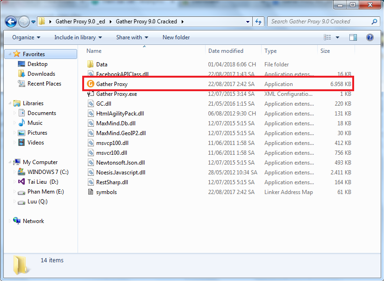Sort by the Size column header
Screen dimensions: 384x281
[x=336, y=51]
